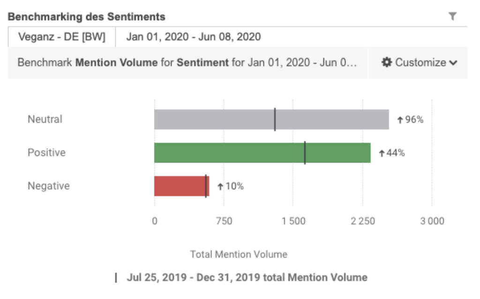Click the filter funnel icon

point(452,16)
